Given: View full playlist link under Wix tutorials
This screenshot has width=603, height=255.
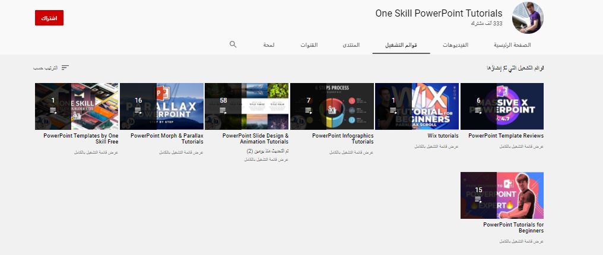Looking at the screenshot, I should tap(436, 146).
